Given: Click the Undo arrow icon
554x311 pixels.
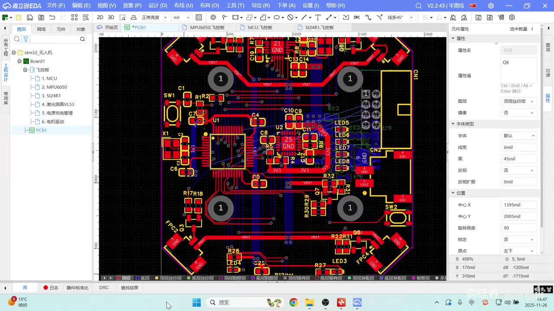Looking at the screenshot, I should (x=52, y=17).
